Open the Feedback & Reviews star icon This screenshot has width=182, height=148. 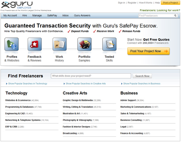(35, 44)
